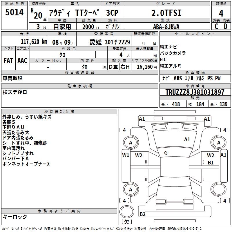Click the B1 mark on right door

pos(211,163)
